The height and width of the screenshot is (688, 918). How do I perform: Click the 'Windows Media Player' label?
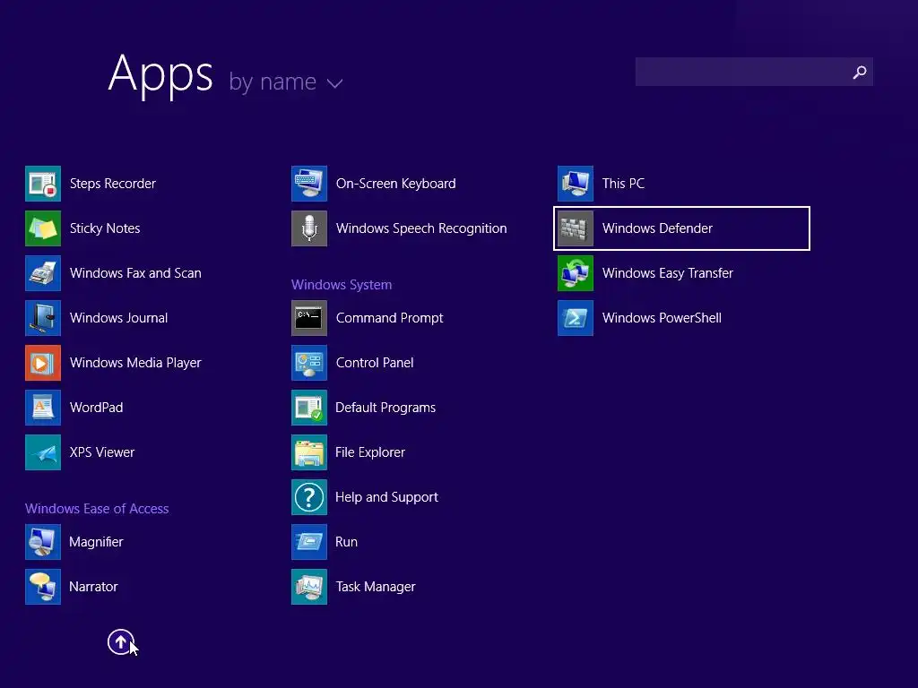pyautogui.click(x=135, y=363)
